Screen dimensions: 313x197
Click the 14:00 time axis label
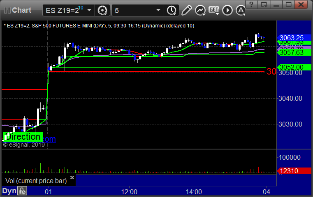194,192
